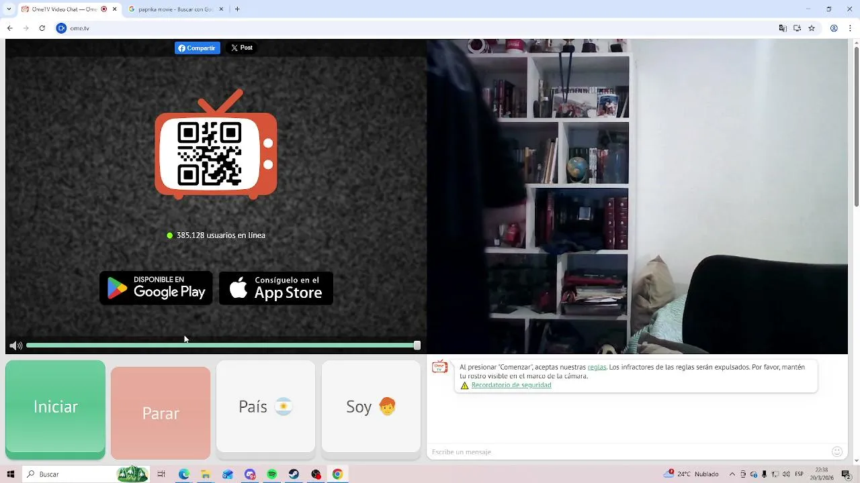The image size is (860, 483).
Task: Open a new browser tab
Action: point(237,9)
